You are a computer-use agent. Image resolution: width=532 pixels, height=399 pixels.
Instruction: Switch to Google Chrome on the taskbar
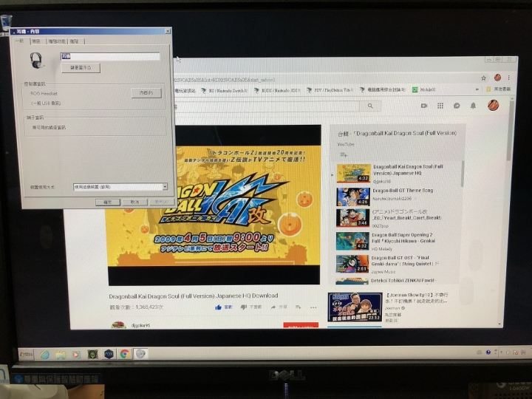(125, 354)
